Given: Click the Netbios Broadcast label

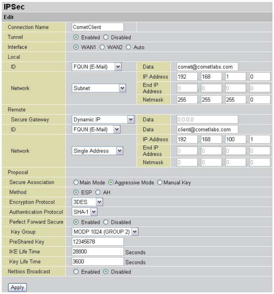Looking at the screenshot, I should click(x=29, y=271).
